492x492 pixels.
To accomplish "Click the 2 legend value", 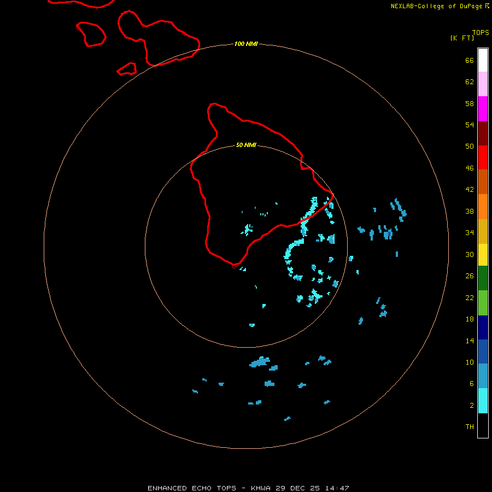I will point(472,406).
